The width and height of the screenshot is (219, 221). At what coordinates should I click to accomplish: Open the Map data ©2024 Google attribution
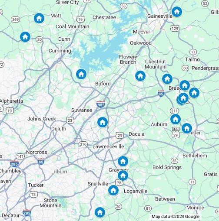(x=175, y=217)
